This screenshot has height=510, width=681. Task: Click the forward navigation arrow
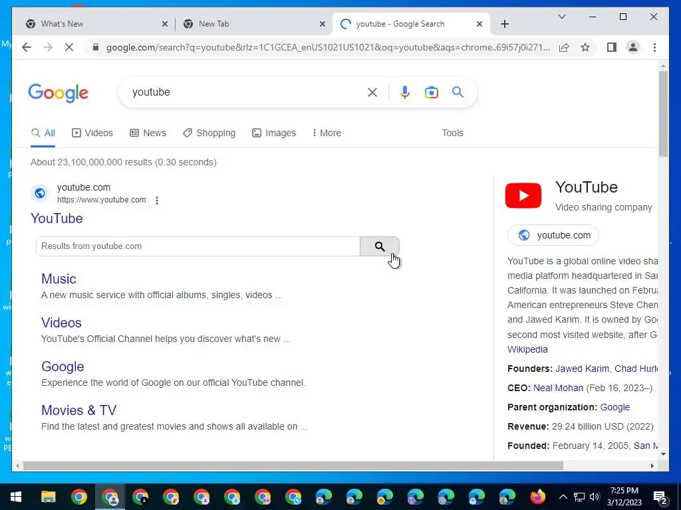click(x=48, y=47)
